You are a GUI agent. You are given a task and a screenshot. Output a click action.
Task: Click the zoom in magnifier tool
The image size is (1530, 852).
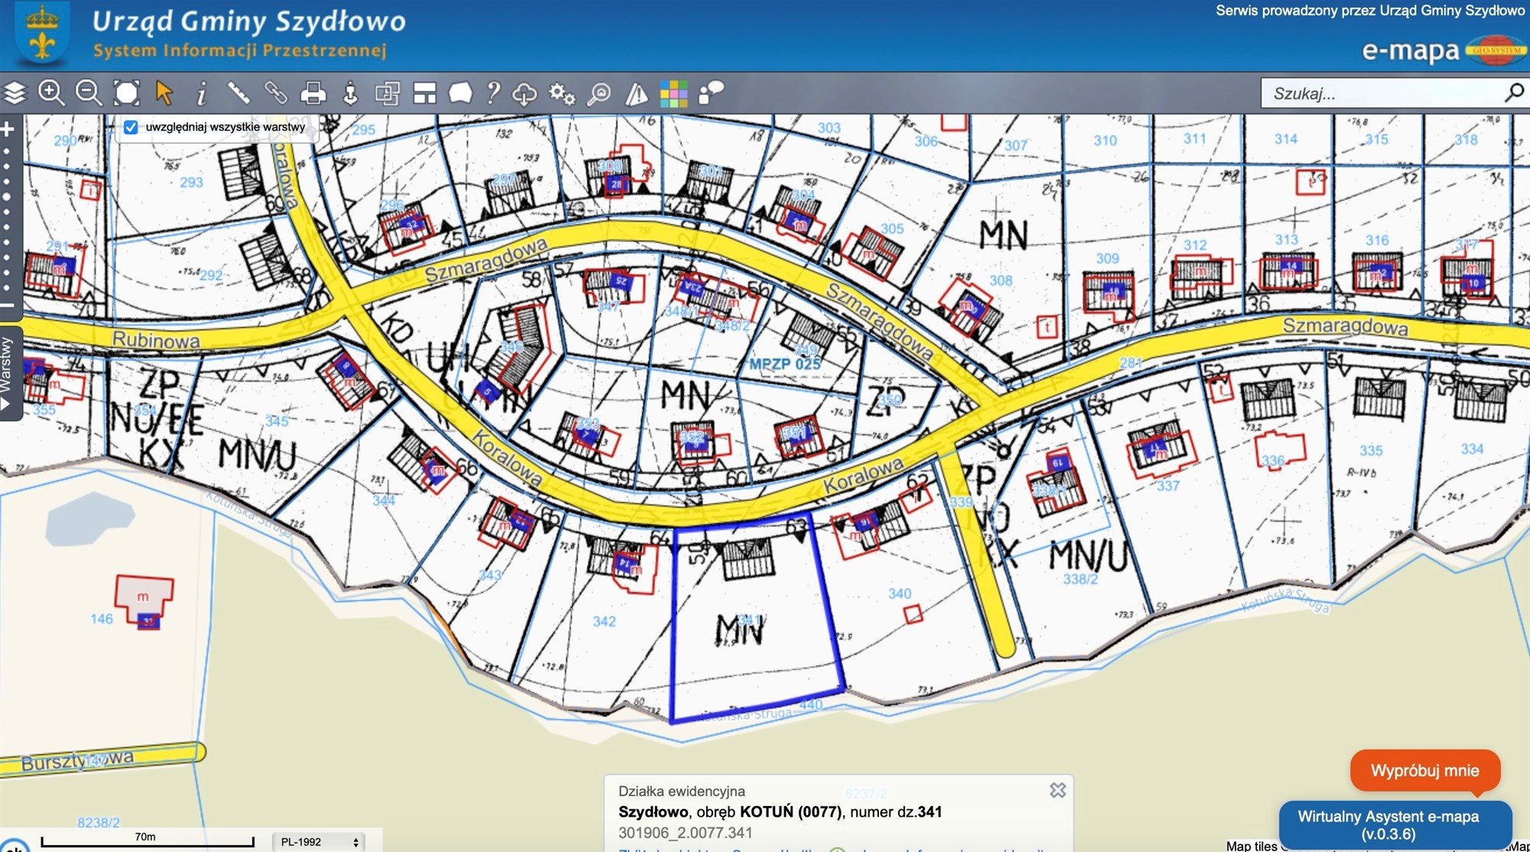tap(51, 93)
